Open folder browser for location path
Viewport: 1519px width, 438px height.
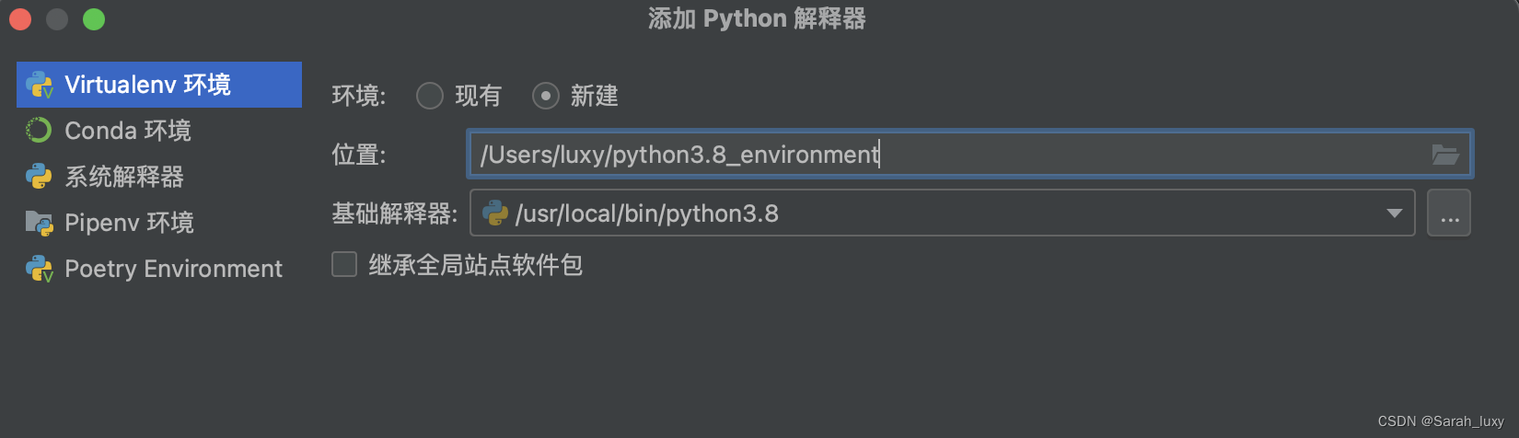point(1445,155)
